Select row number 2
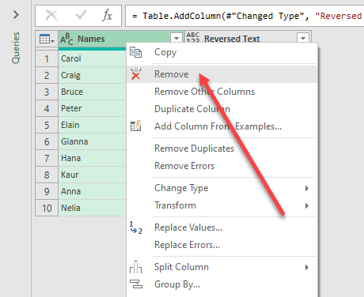This screenshot has height=297, width=364. pos(47,75)
